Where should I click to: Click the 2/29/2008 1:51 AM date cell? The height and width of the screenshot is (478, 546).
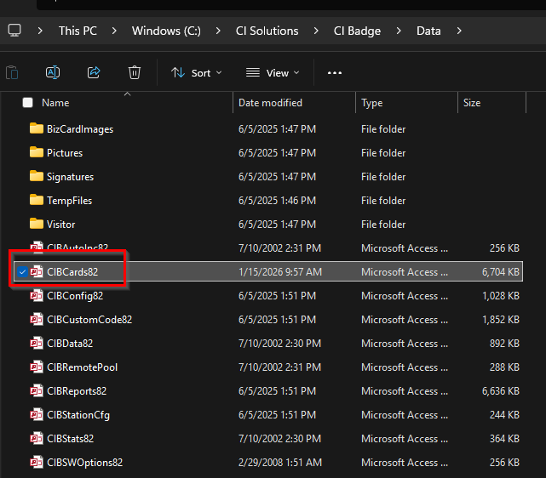[280, 463]
